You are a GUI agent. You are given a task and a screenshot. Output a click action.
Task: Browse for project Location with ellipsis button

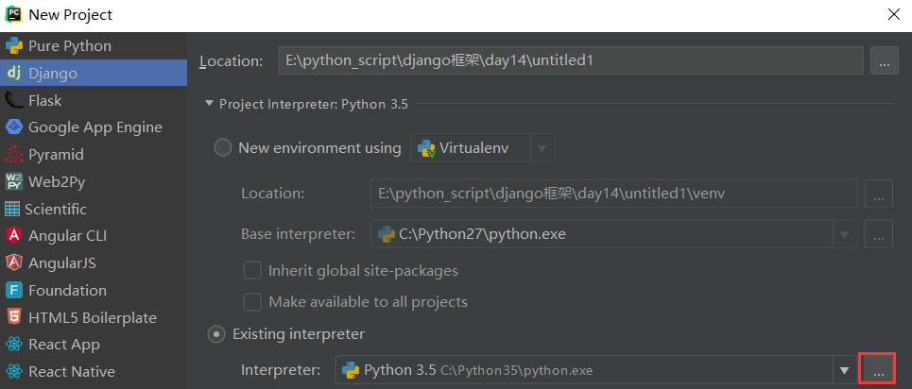pos(883,61)
